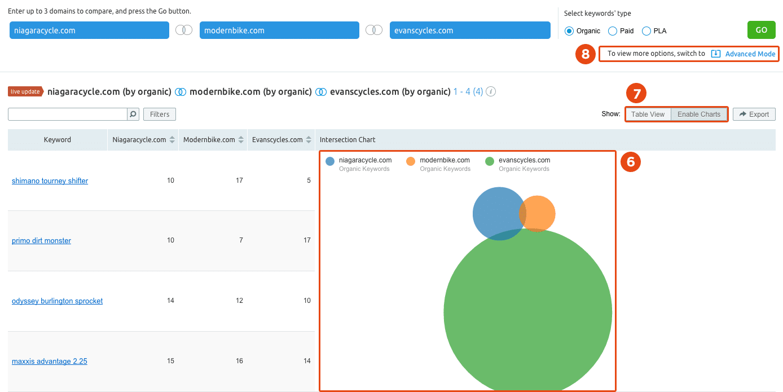Open the shimano tourney shifter keyword link
Viewport: 783px width, 392px height.
50,181
